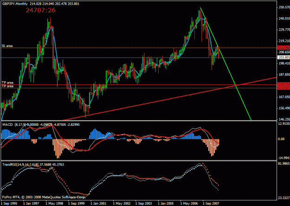Click the 167.050 price axis label
290x206 pixels.
pos(284,97)
